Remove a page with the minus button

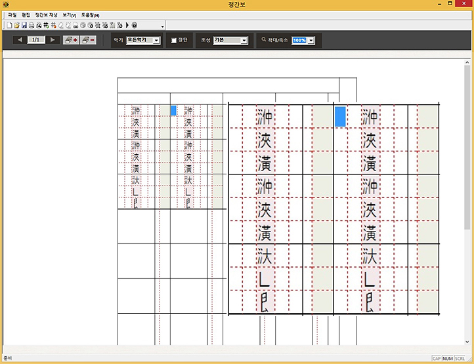[88, 40]
